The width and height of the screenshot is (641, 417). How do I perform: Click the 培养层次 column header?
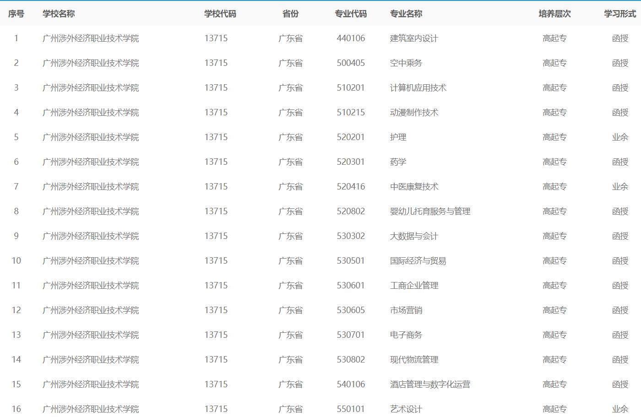[x=555, y=14]
